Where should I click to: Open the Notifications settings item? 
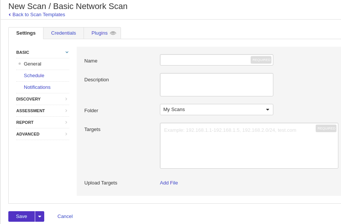click(x=37, y=87)
